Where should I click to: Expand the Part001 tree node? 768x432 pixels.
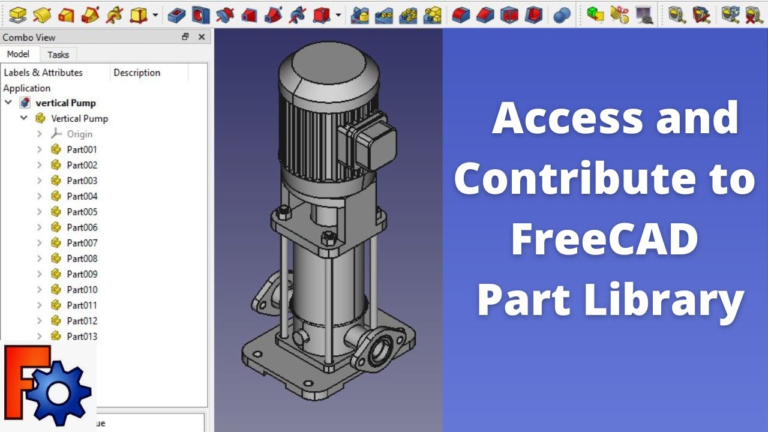click(x=40, y=149)
